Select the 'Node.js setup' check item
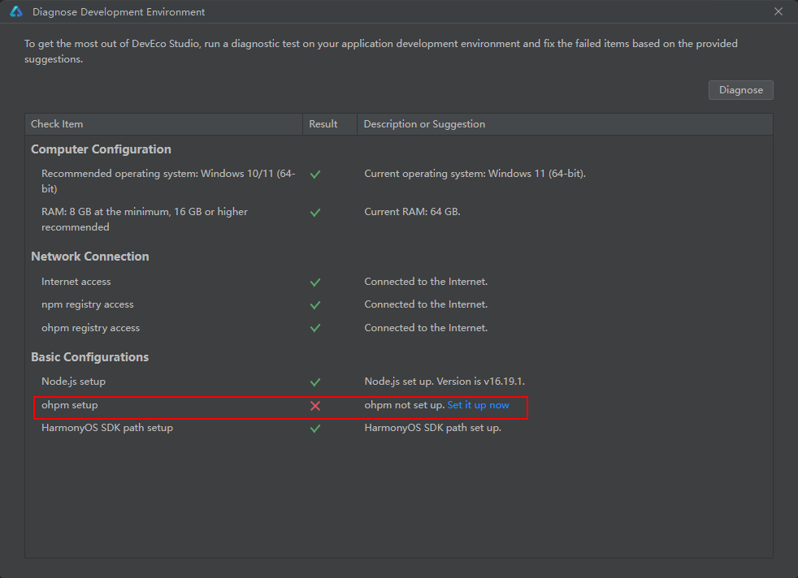Image resolution: width=798 pixels, height=578 pixels. (73, 382)
